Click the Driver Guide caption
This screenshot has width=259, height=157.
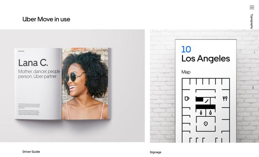[x=31, y=152]
